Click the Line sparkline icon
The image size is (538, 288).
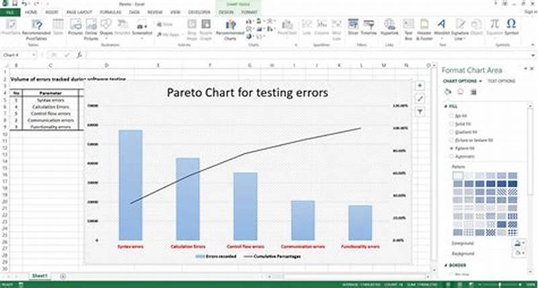(x=307, y=24)
